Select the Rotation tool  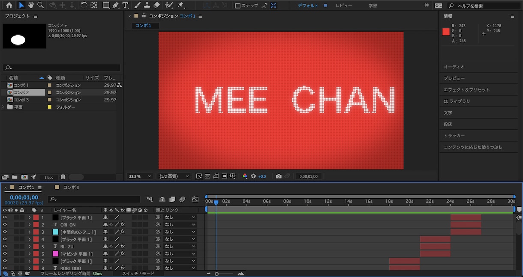(84, 6)
